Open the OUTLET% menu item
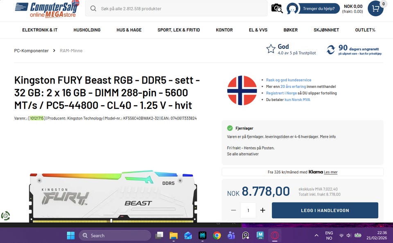393x243 pixels. point(365,30)
